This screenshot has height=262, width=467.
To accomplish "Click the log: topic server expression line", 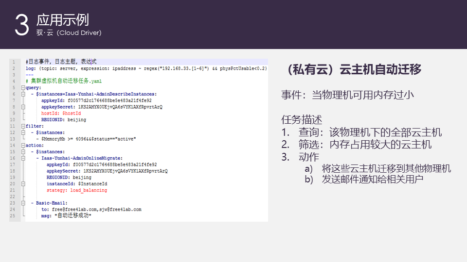I will [x=146, y=68].
